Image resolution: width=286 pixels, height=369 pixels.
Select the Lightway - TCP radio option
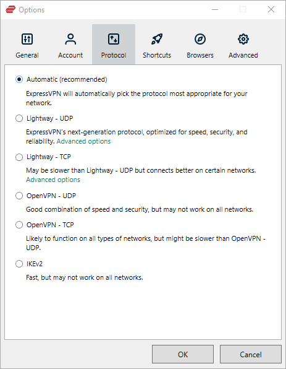tap(19, 157)
